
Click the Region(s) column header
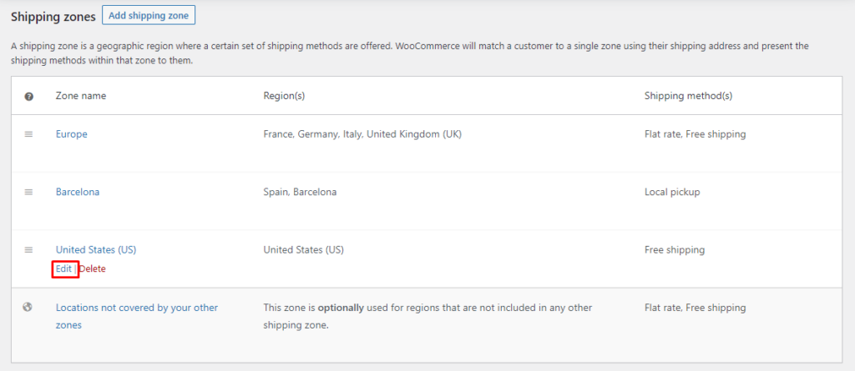(x=284, y=96)
